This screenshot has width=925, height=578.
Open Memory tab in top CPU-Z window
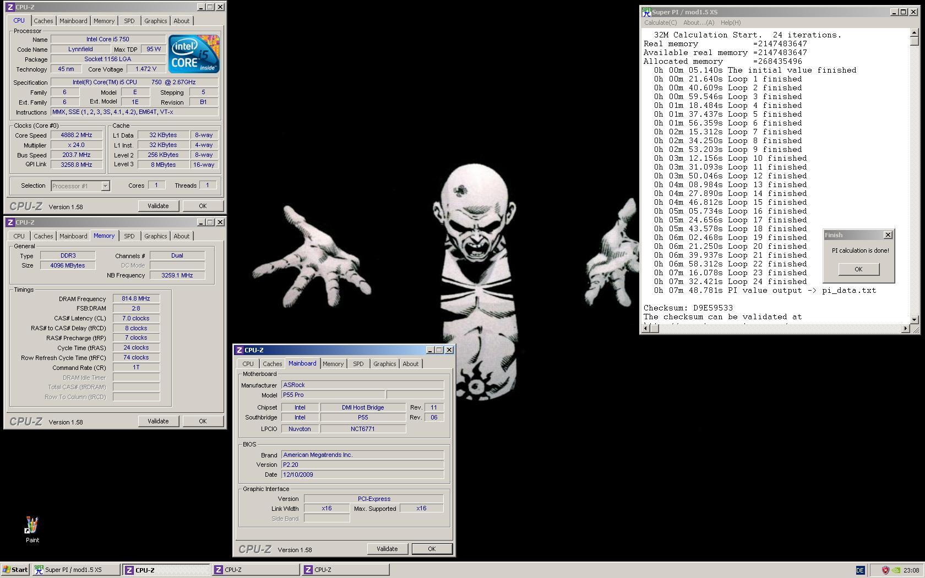(x=104, y=21)
